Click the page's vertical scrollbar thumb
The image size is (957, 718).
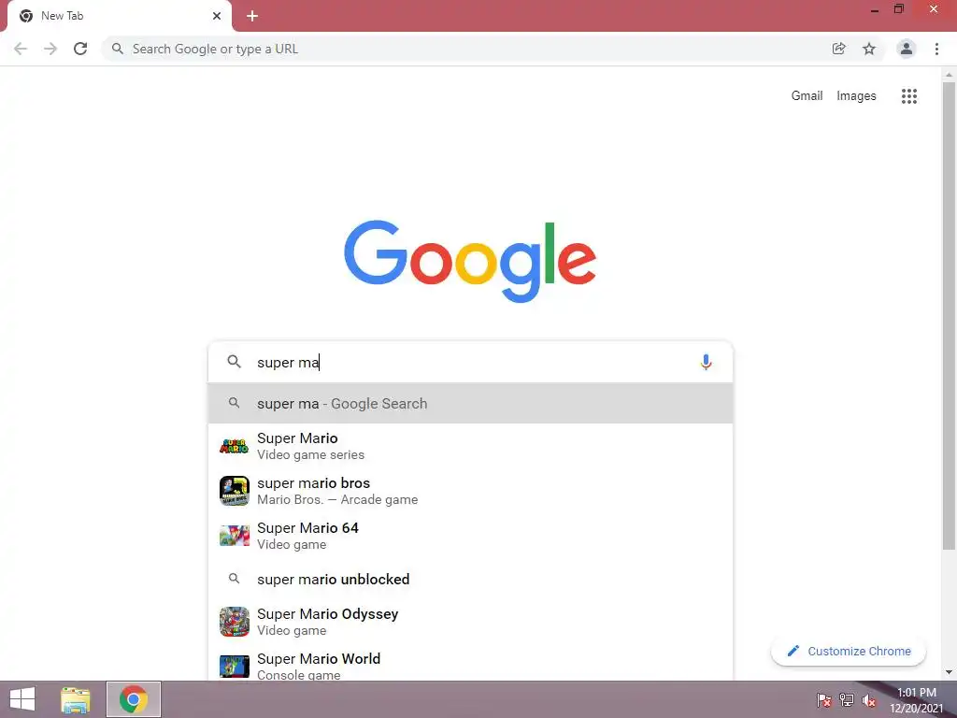[x=949, y=316]
